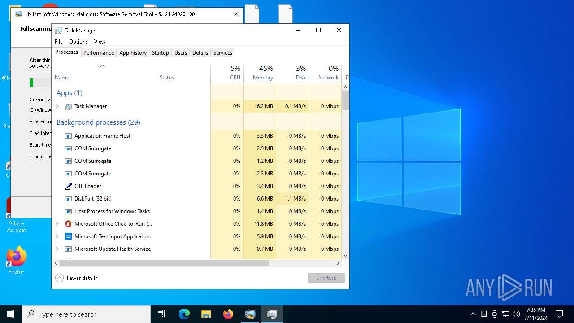Launch Microsoft Edge from the taskbar
The height and width of the screenshot is (323, 574).
coord(184,314)
